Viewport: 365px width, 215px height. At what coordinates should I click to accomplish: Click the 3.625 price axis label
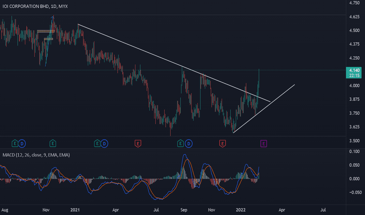point(354,127)
